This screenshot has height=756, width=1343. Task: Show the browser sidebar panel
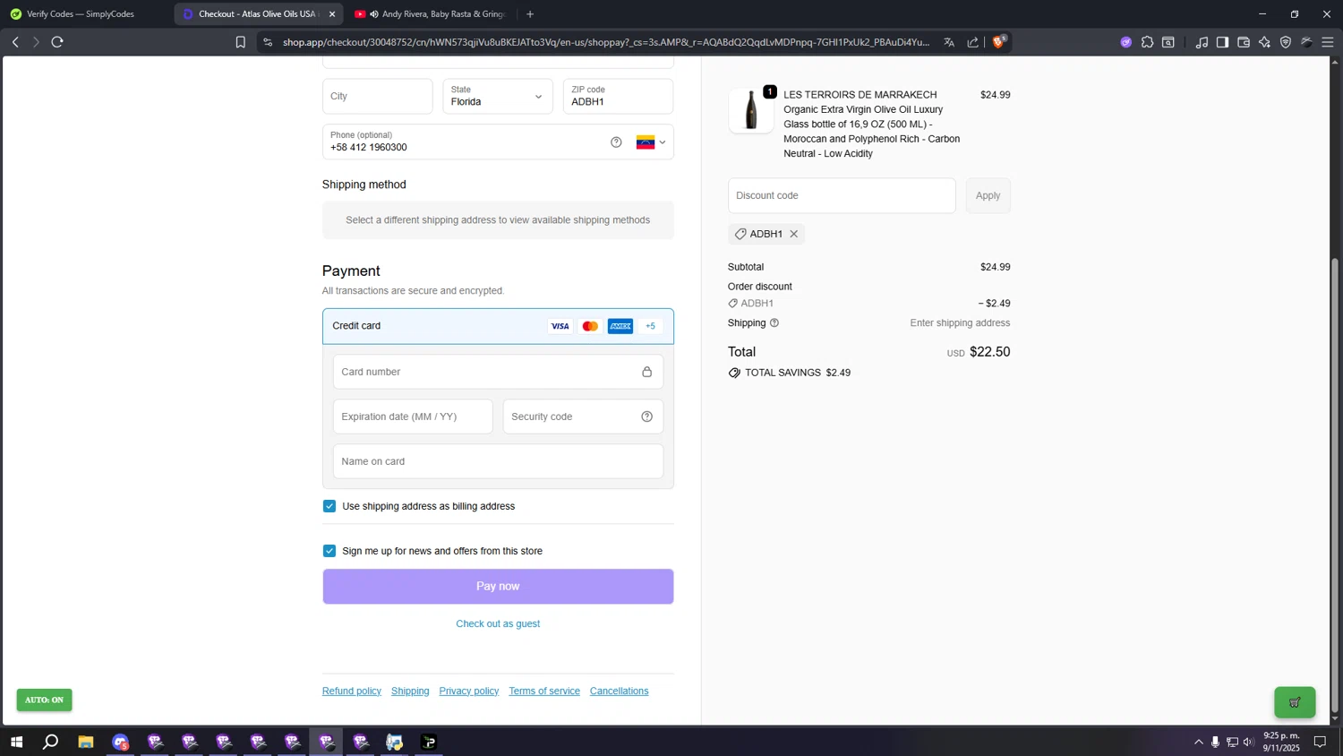click(x=1222, y=42)
